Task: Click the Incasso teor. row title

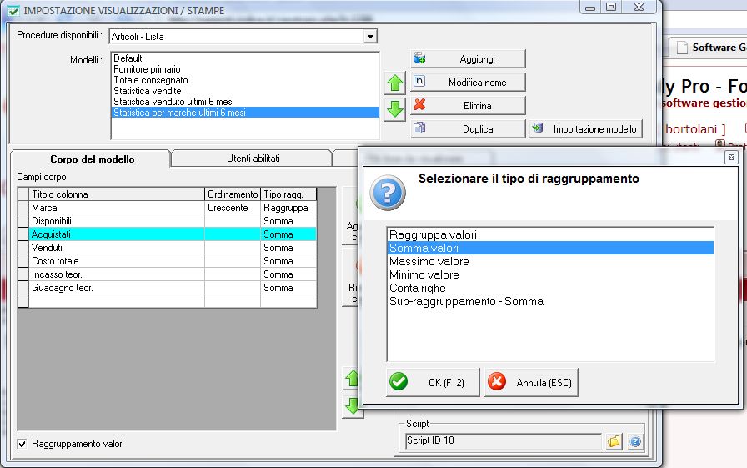Action: [x=117, y=274]
